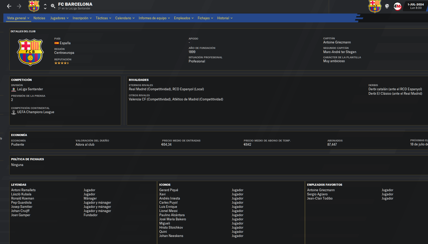Image resolution: width=428 pixels, height=244 pixels.
Task: Open icon Xavi
Action: coord(162,194)
